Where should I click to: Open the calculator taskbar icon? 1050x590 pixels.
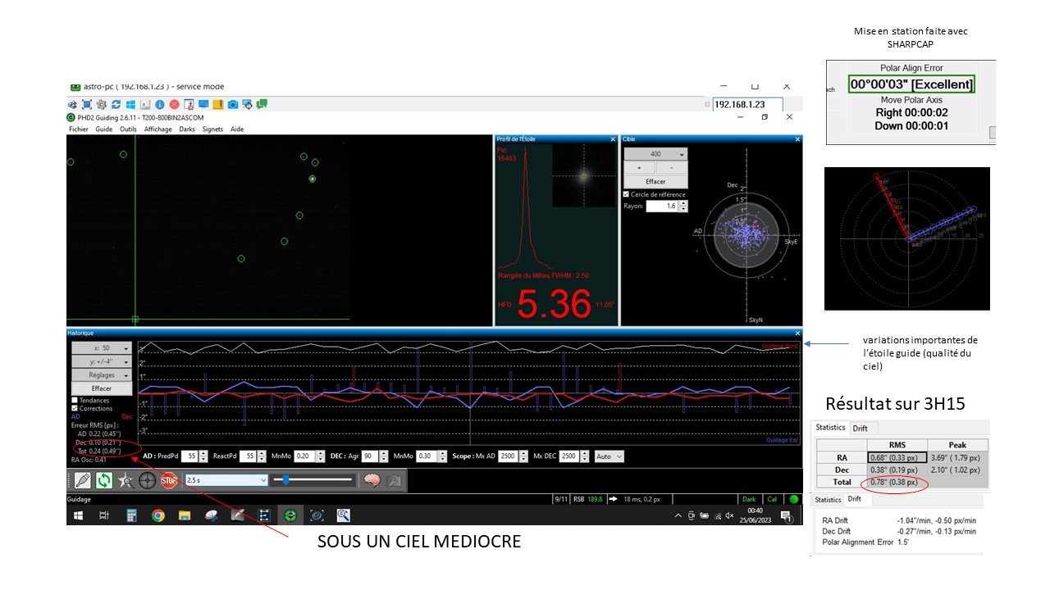coord(130,515)
